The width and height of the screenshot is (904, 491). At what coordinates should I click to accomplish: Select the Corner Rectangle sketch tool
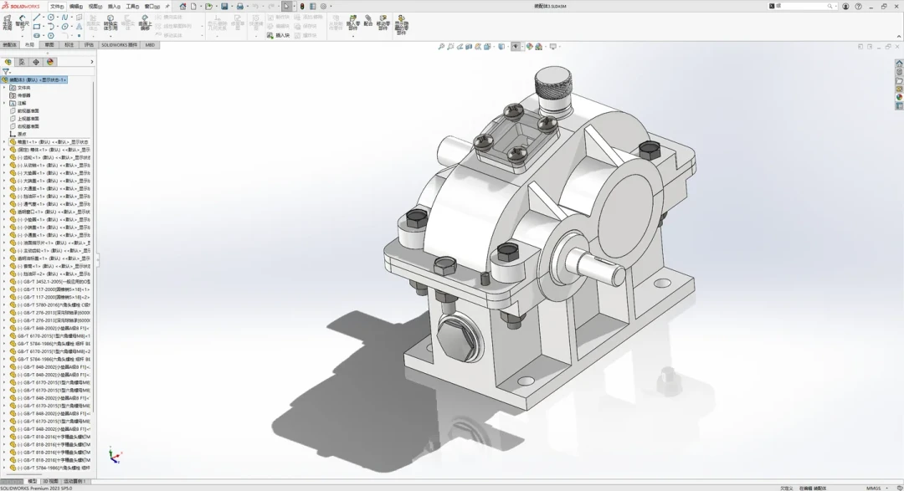(x=36, y=27)
